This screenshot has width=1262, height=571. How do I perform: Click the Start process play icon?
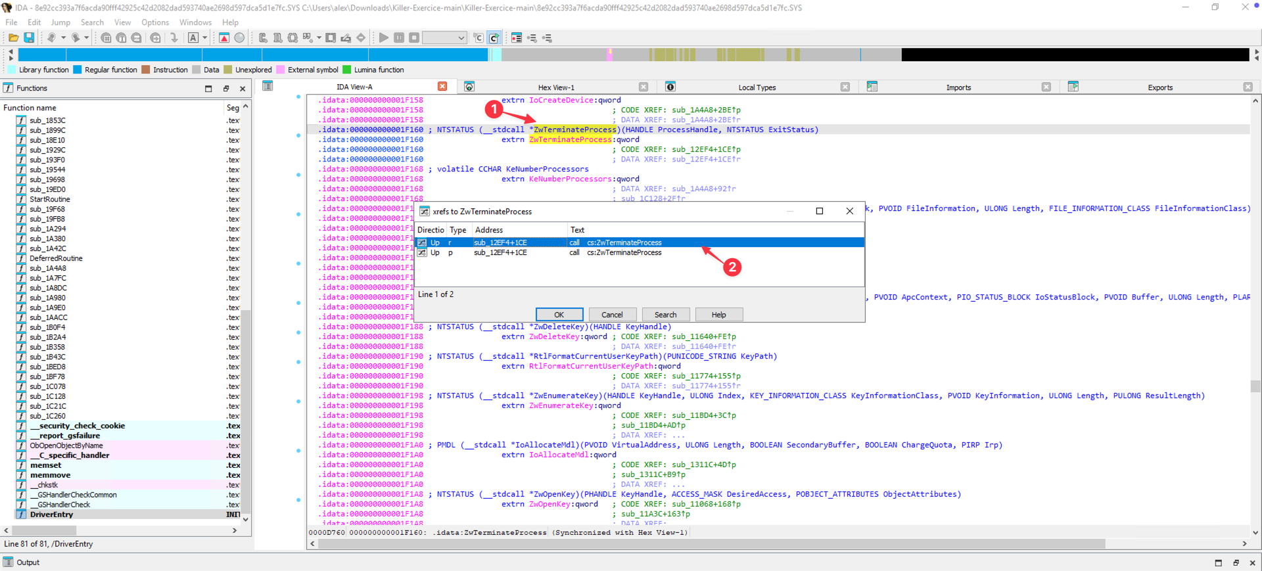pyautogui.click(x=384, y=38)
